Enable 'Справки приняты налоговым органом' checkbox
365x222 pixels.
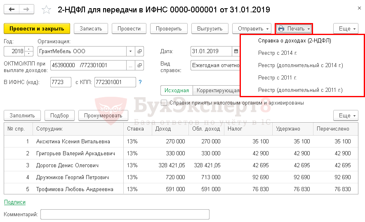point(164,103)
